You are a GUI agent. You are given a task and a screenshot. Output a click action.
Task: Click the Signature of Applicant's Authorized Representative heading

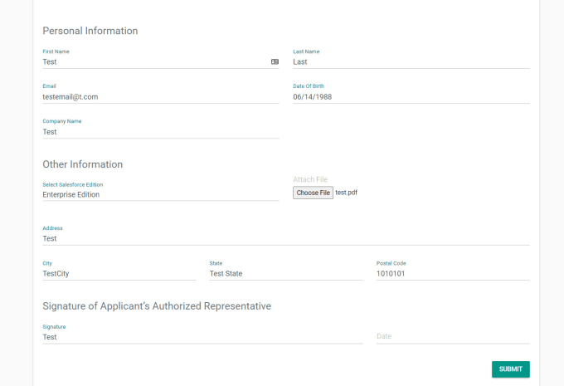coord(157,306)
